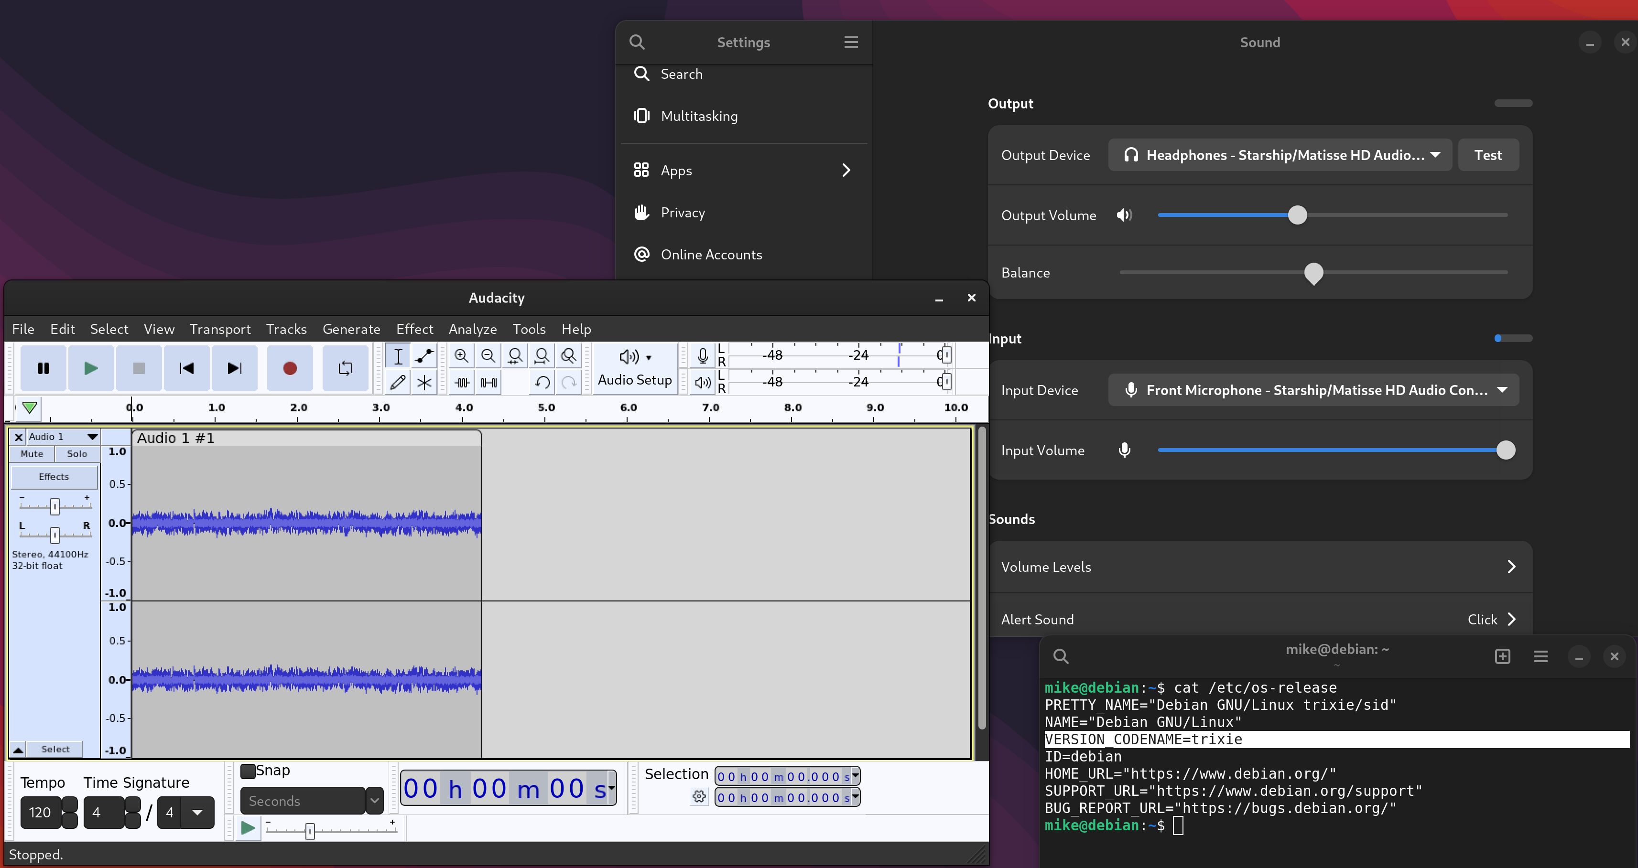Click the Tempo 120 field
1638x868 pixels.
pos(40,813)
